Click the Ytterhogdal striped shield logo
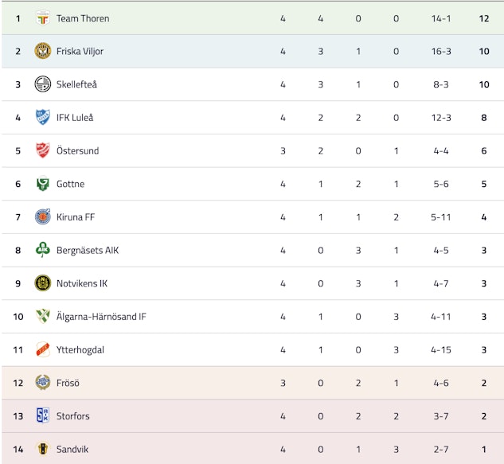This screenshot has width=504, height=464. pos(43,349)
